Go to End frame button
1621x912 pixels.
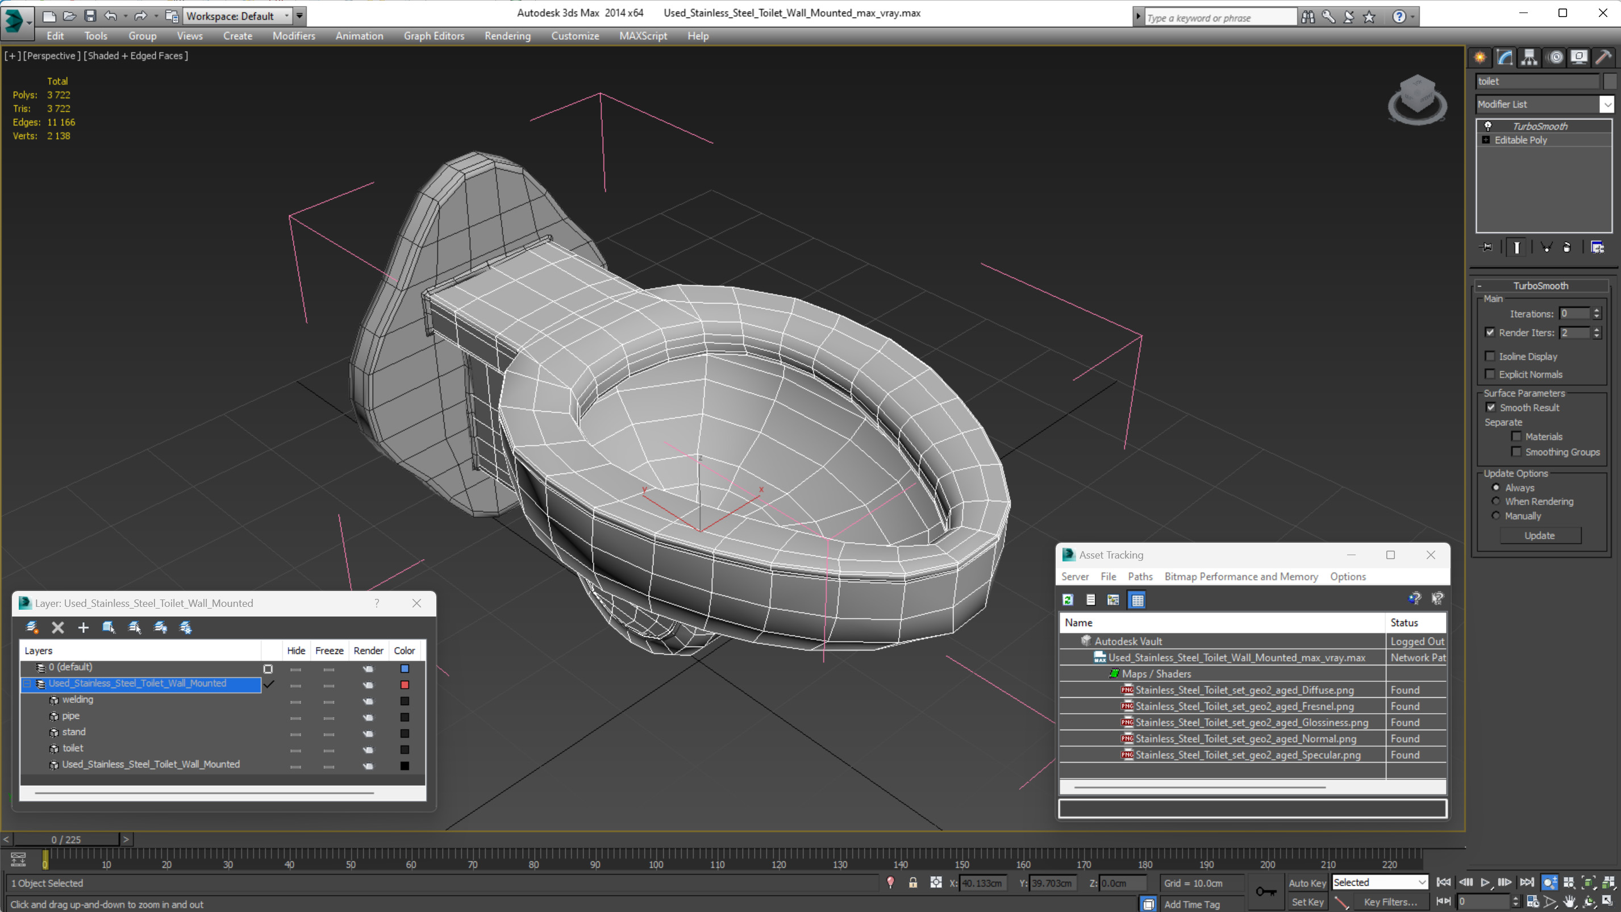point(1527,882)
